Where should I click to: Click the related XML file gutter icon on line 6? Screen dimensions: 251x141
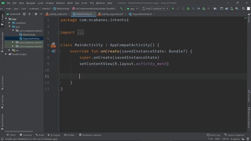coord(53,45)
